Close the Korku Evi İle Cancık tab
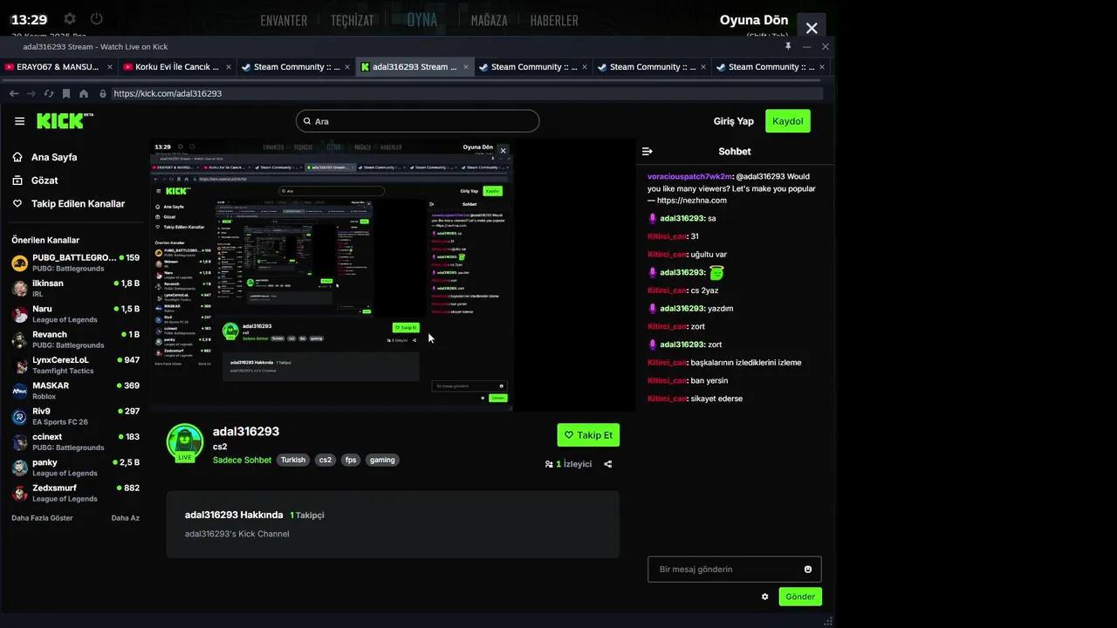 tap(229, 66)
